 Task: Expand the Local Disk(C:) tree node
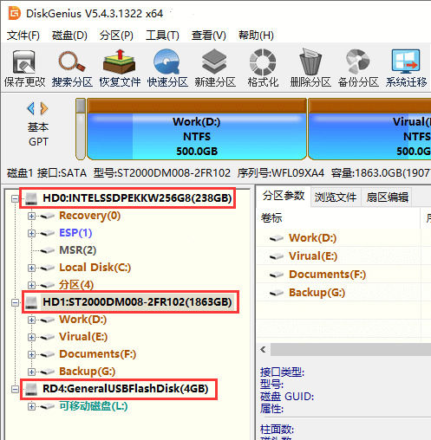[x=31, y=268]
